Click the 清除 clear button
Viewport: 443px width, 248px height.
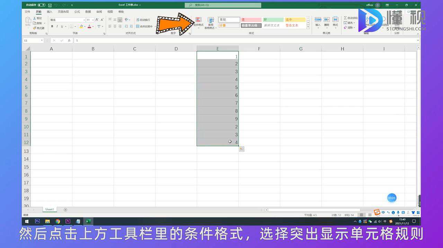click(349, 28)
